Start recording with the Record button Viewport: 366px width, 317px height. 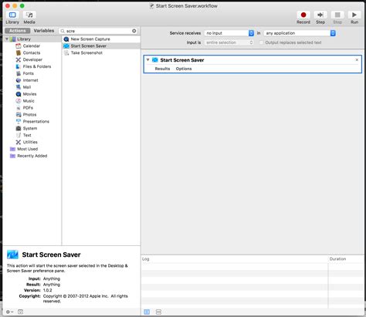tap(303, 18)
